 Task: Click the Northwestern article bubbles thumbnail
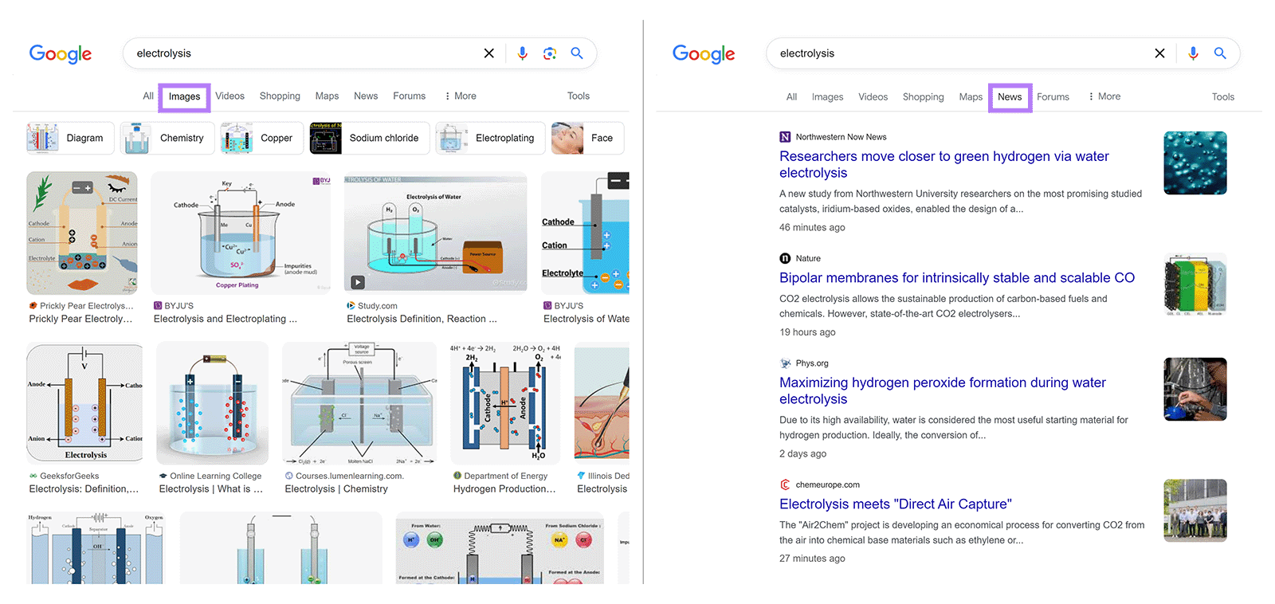[1195, 163]
